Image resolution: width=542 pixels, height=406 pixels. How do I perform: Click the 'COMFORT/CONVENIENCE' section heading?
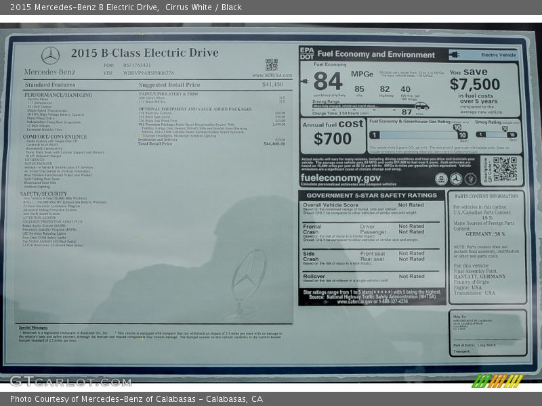55,137
